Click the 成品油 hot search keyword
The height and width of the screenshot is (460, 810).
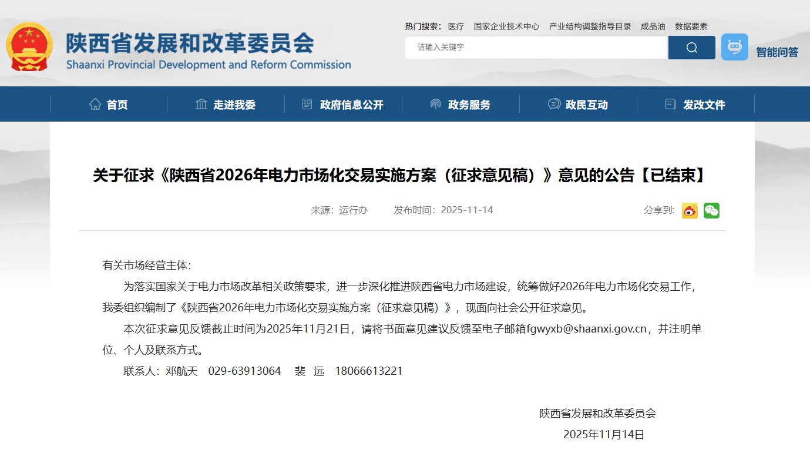[x=653, y=26]
